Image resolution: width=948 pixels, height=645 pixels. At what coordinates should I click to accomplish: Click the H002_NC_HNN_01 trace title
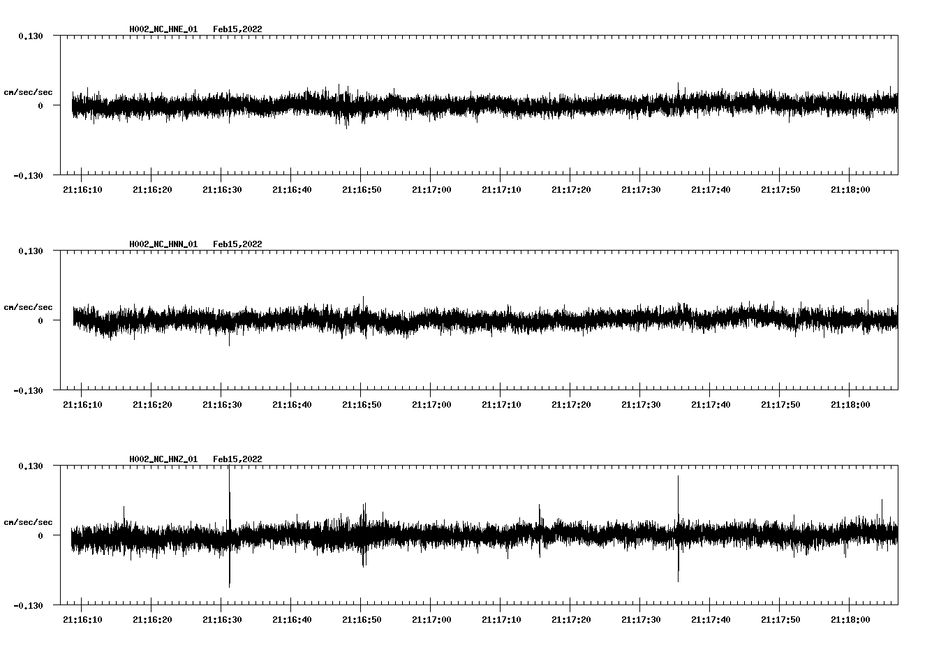click(x=163, y=244)
